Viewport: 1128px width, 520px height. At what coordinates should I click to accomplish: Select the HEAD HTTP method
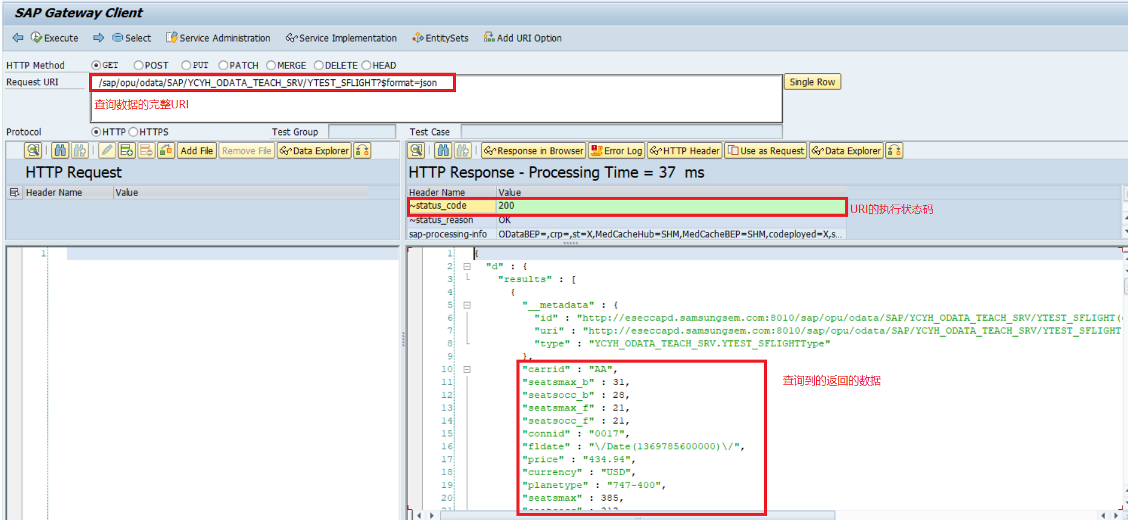coord(366,65)
